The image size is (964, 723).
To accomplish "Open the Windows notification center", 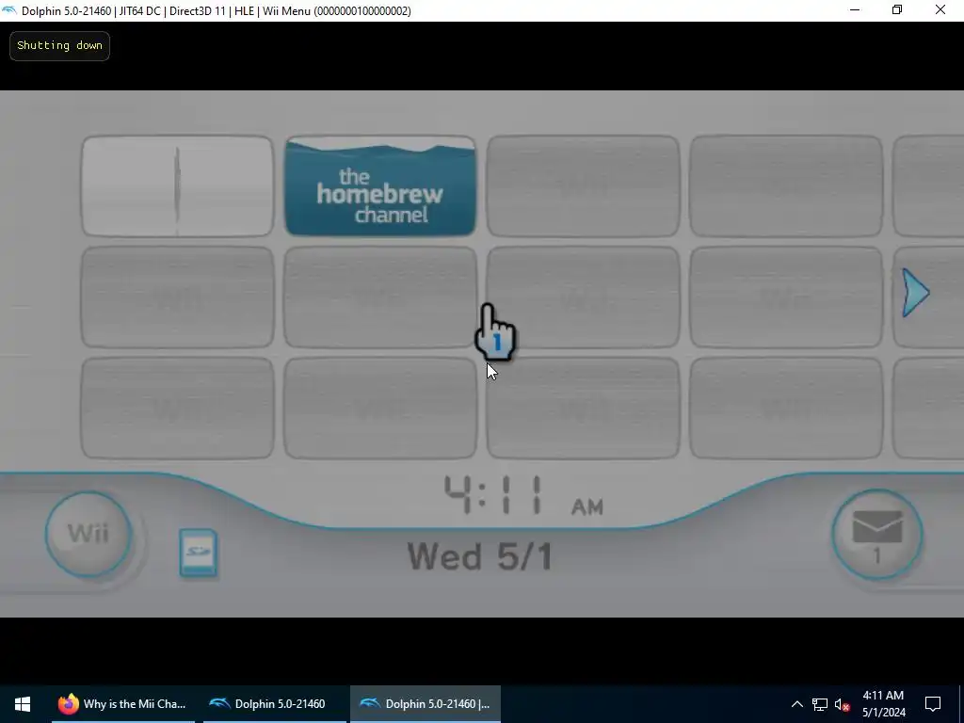I will tap(933, 704).
